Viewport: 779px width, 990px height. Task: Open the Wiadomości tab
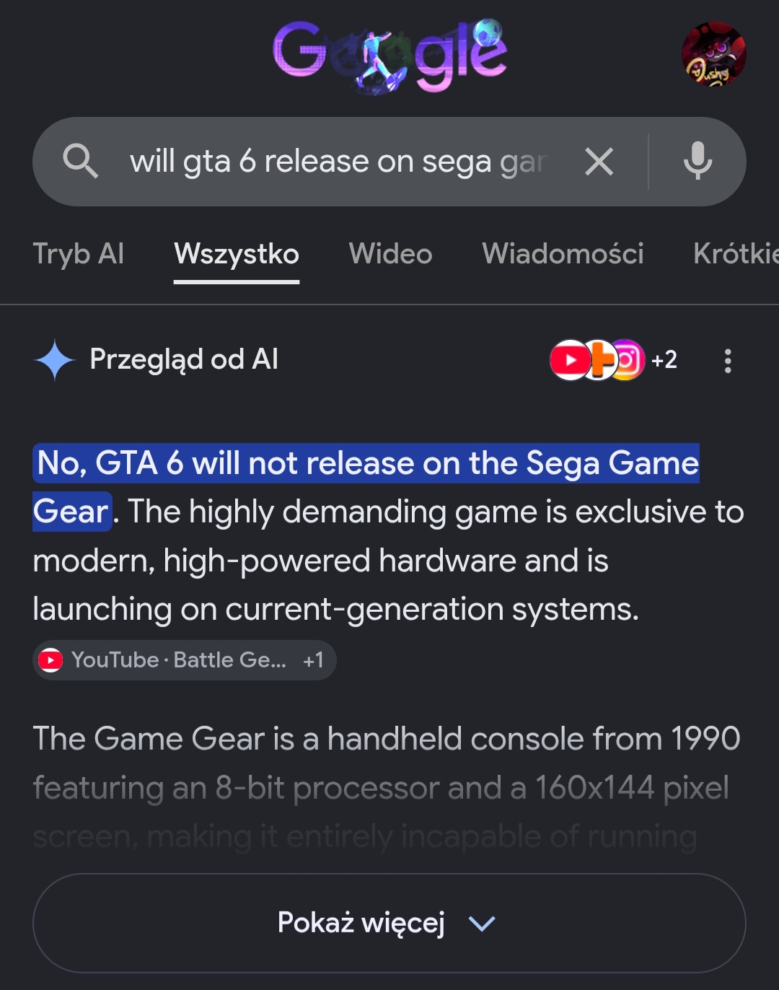[563, 254]
